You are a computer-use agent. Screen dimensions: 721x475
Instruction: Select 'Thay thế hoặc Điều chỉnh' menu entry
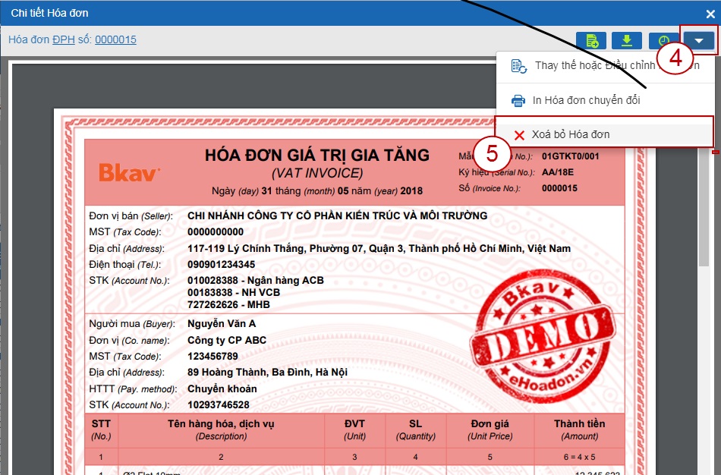(605, 66)
